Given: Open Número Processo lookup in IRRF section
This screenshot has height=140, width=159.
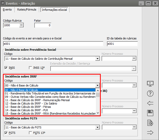Looking at the screenshot, I should point(134,85).
